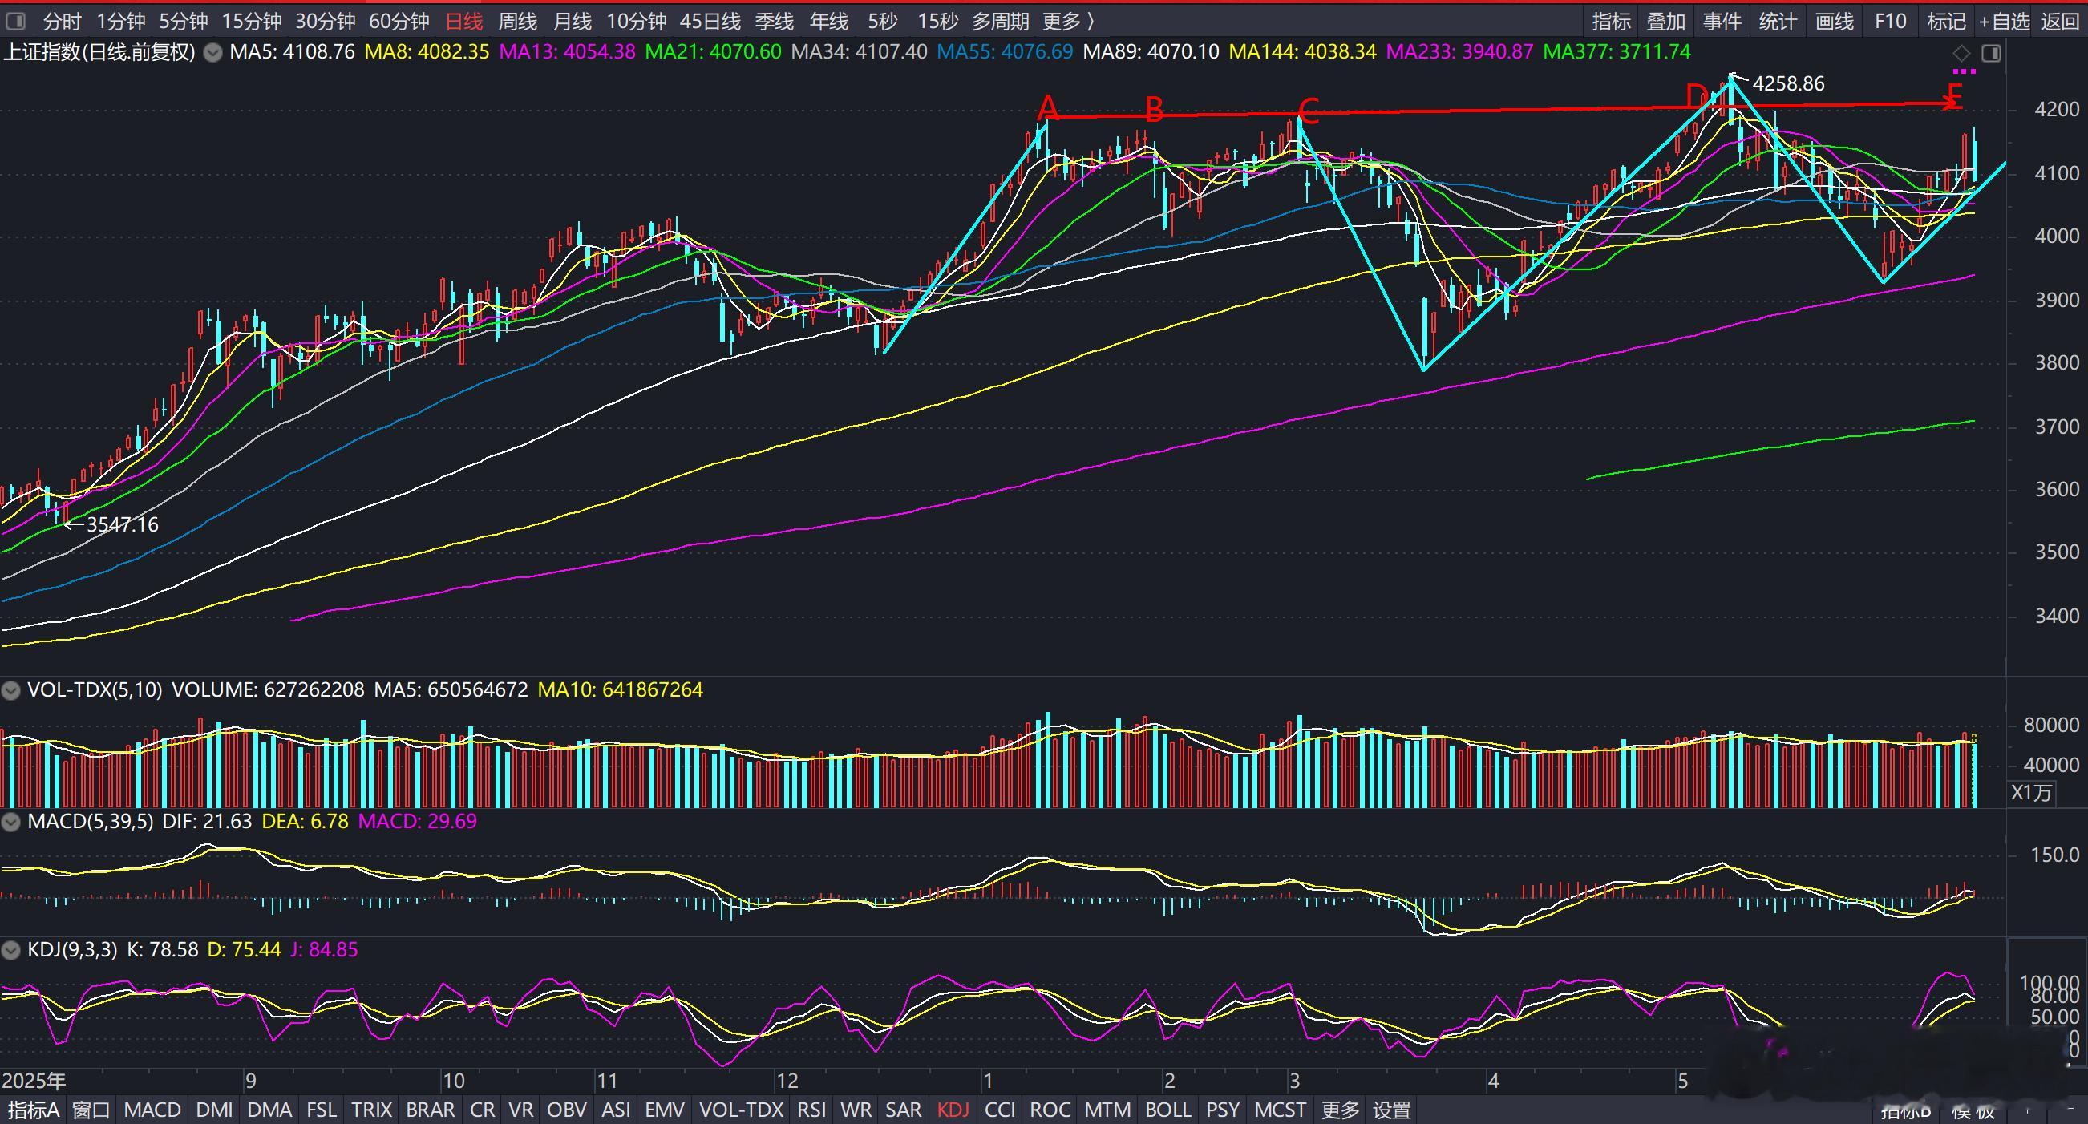Select the 60分钟 period
The image size is (2088, 1124).
point(399,21)
